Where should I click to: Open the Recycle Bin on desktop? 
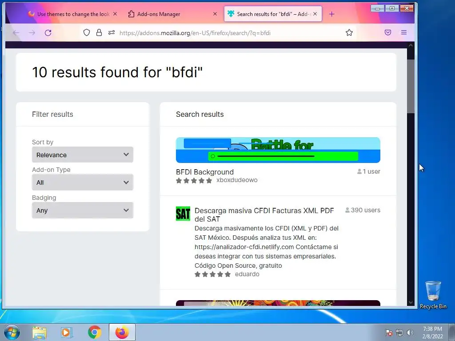click(x=433, y=295)
